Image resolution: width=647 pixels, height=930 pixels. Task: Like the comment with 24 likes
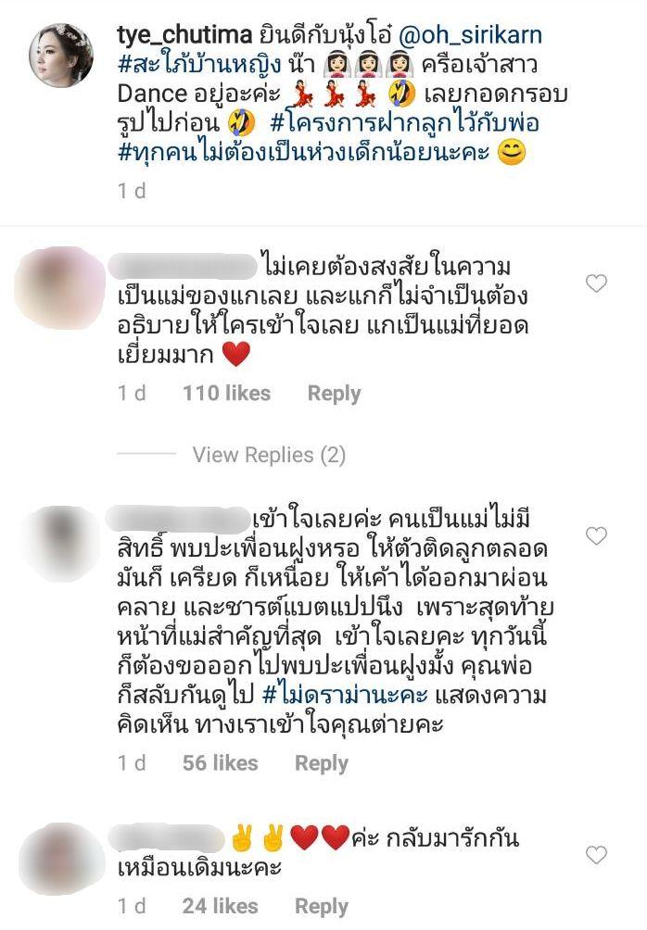click(596, 855)
